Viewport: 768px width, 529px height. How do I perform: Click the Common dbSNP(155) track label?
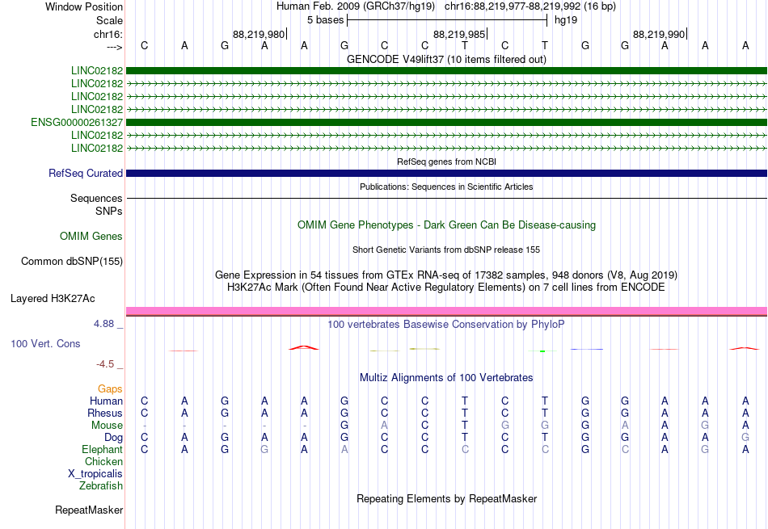tap(72, 262)
